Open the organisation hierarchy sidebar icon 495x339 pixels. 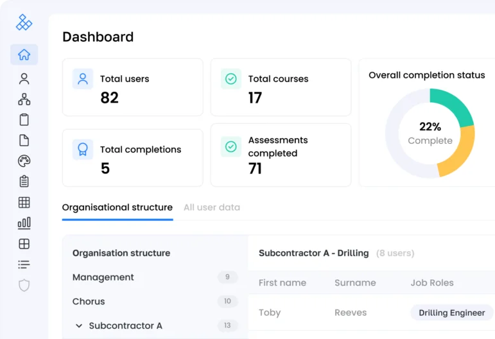coord(24,99)
